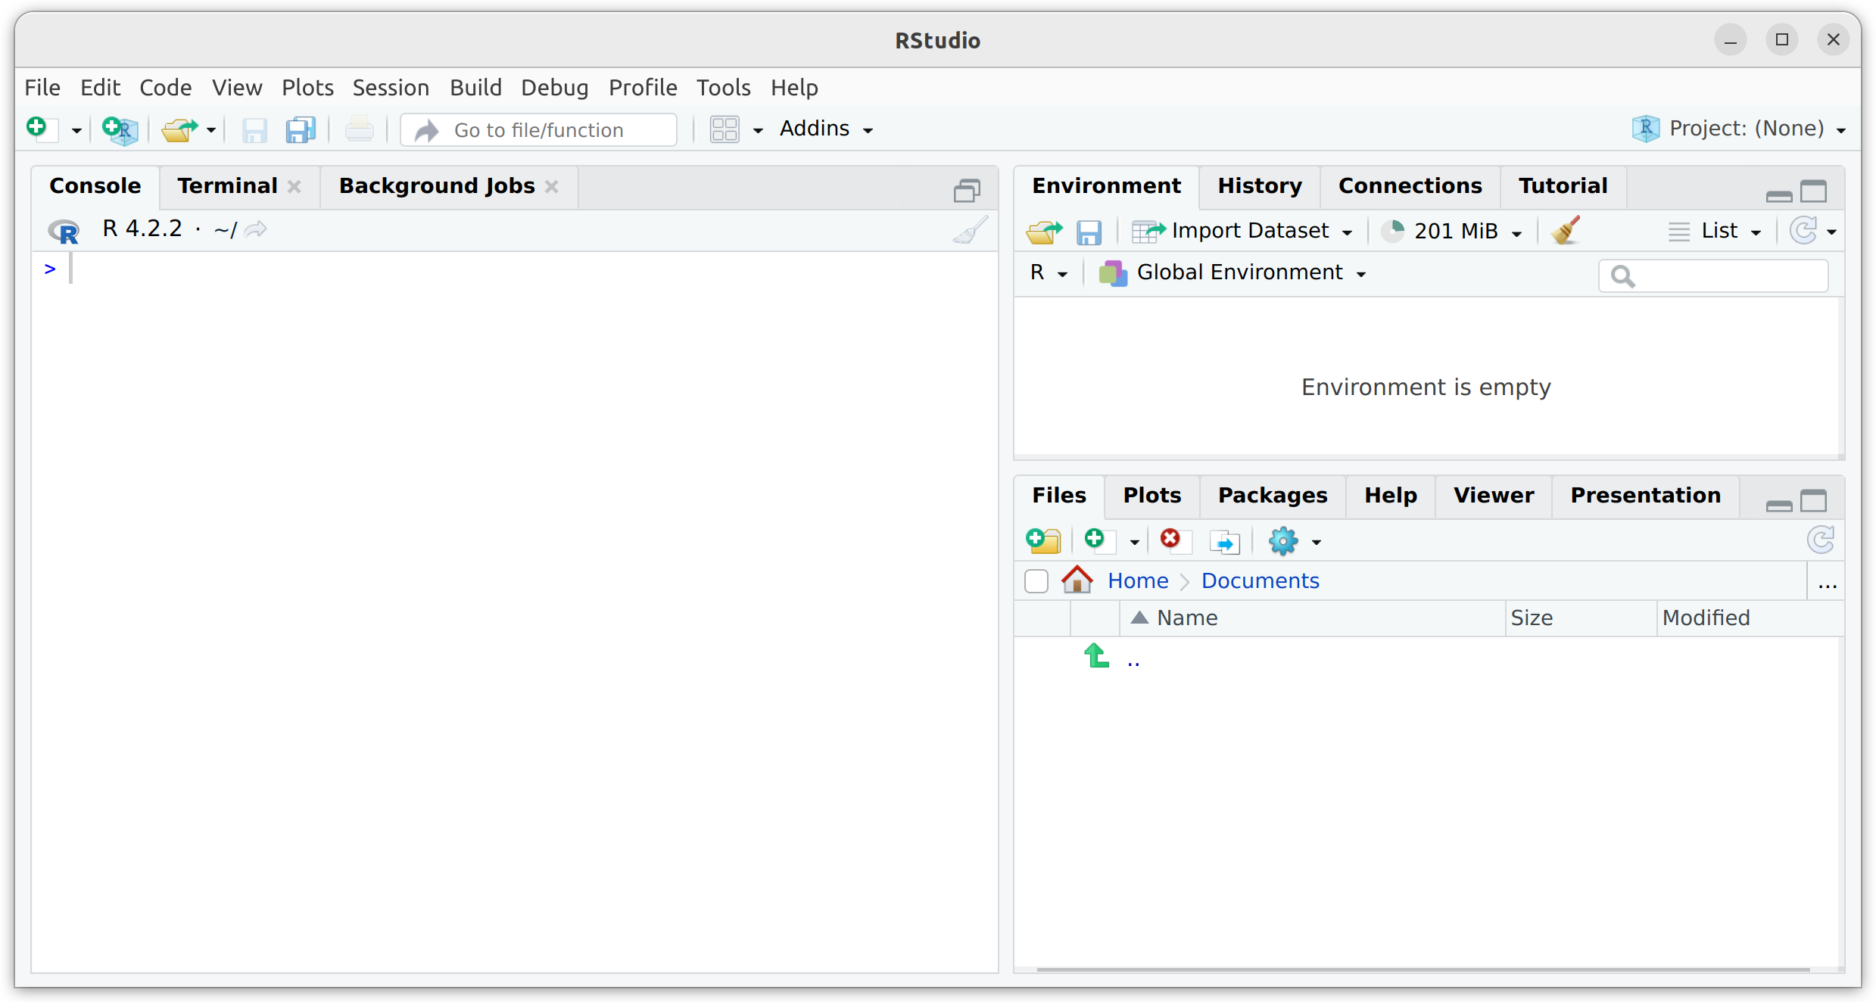Viewport: 1876px width, 1002px height.
Task: Click the Environment refresh icon
Action: tap(1804, 230)
